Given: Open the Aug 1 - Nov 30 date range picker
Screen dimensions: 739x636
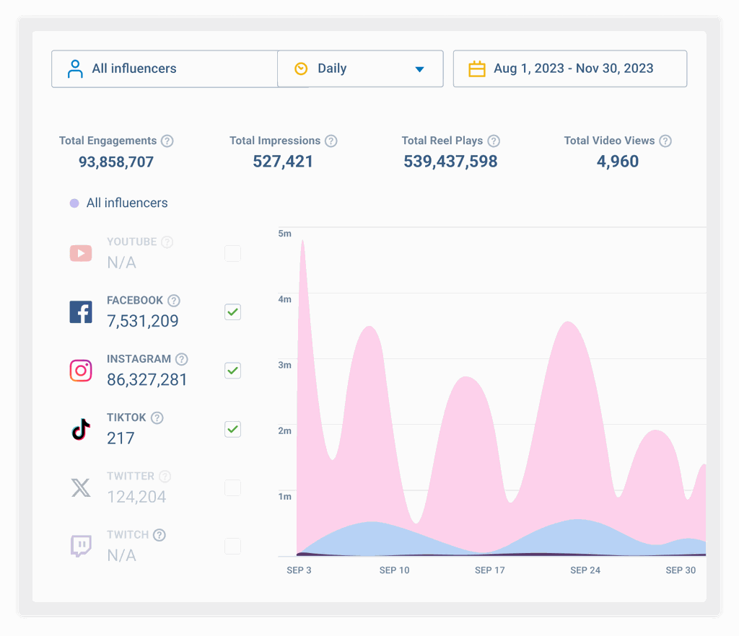Looking at the screenshot, I should coord(570,69).
